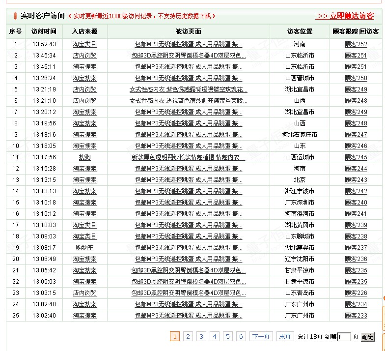Open 顾客252 tracking link
385x351 pixels.
point(356,44)
